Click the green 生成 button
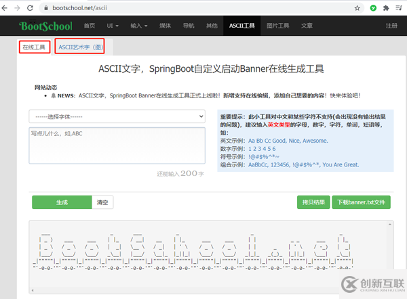 click(x=62, y=202)
